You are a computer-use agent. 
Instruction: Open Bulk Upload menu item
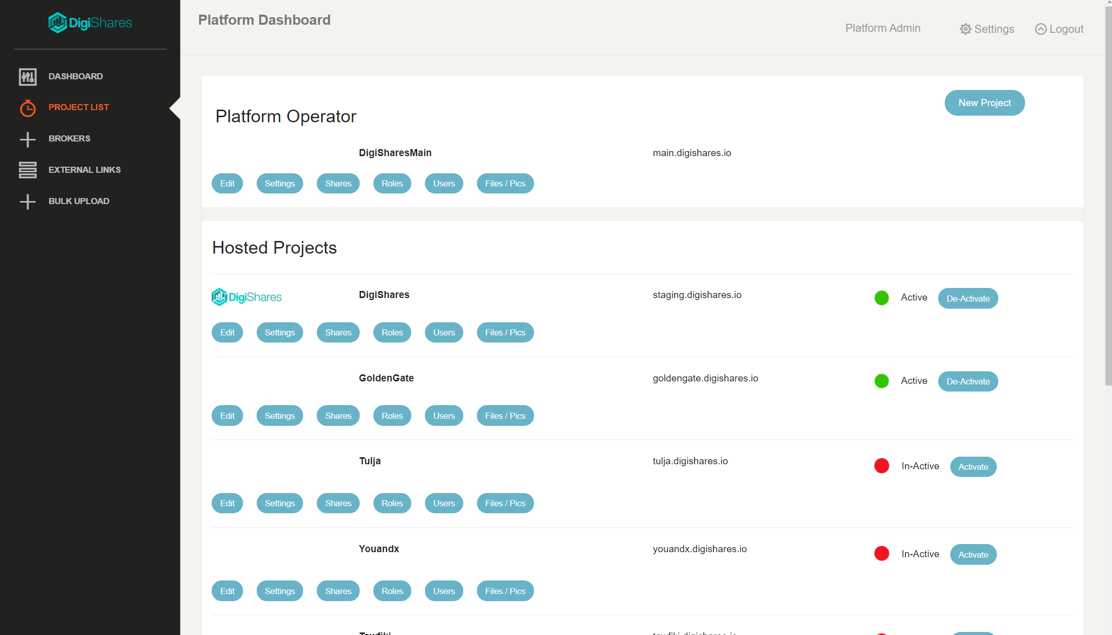(79, 201)
